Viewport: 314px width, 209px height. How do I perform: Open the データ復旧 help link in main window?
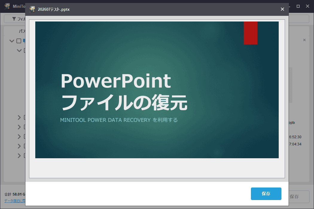click(x=15, y=201)
